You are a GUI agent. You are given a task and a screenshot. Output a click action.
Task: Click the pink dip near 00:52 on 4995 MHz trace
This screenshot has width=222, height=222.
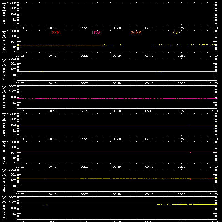190,152
